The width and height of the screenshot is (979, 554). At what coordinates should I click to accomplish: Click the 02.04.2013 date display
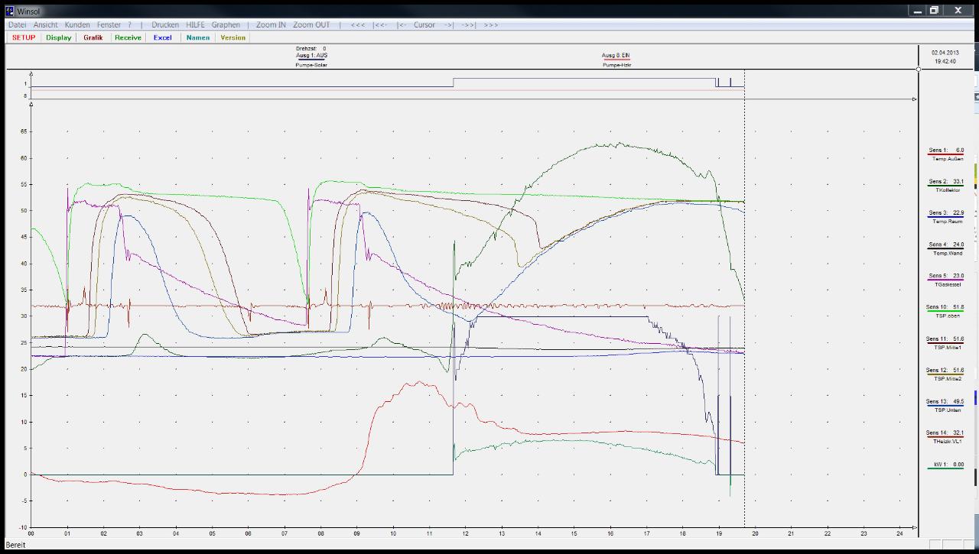point(945,53)
